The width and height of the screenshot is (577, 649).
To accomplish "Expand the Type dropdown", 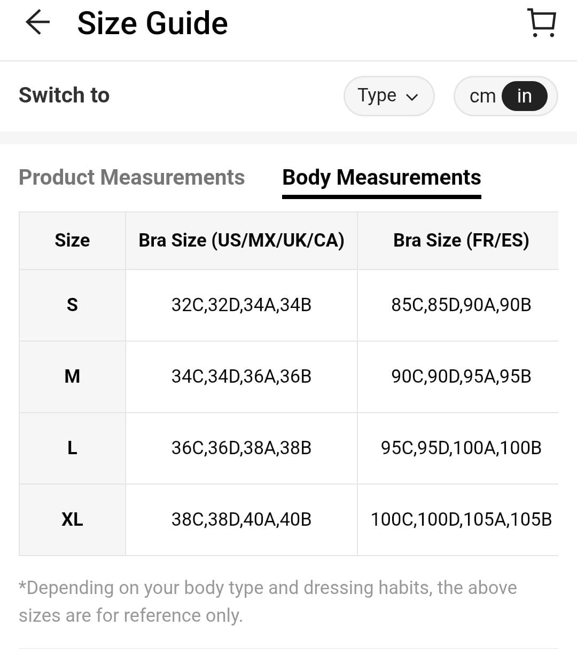I will (388, 96).
